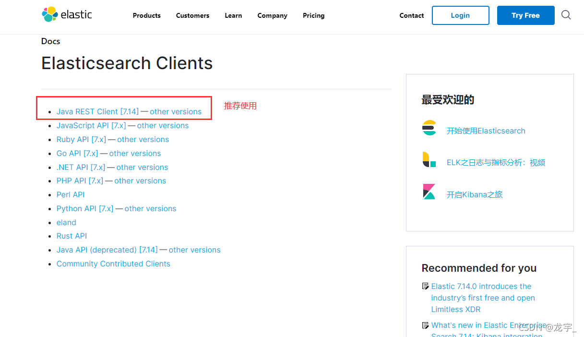Viewport: 584px width, 337px height.
Task: Click the 最受欢迎的 sidebar heading
Action: [448, 99]
